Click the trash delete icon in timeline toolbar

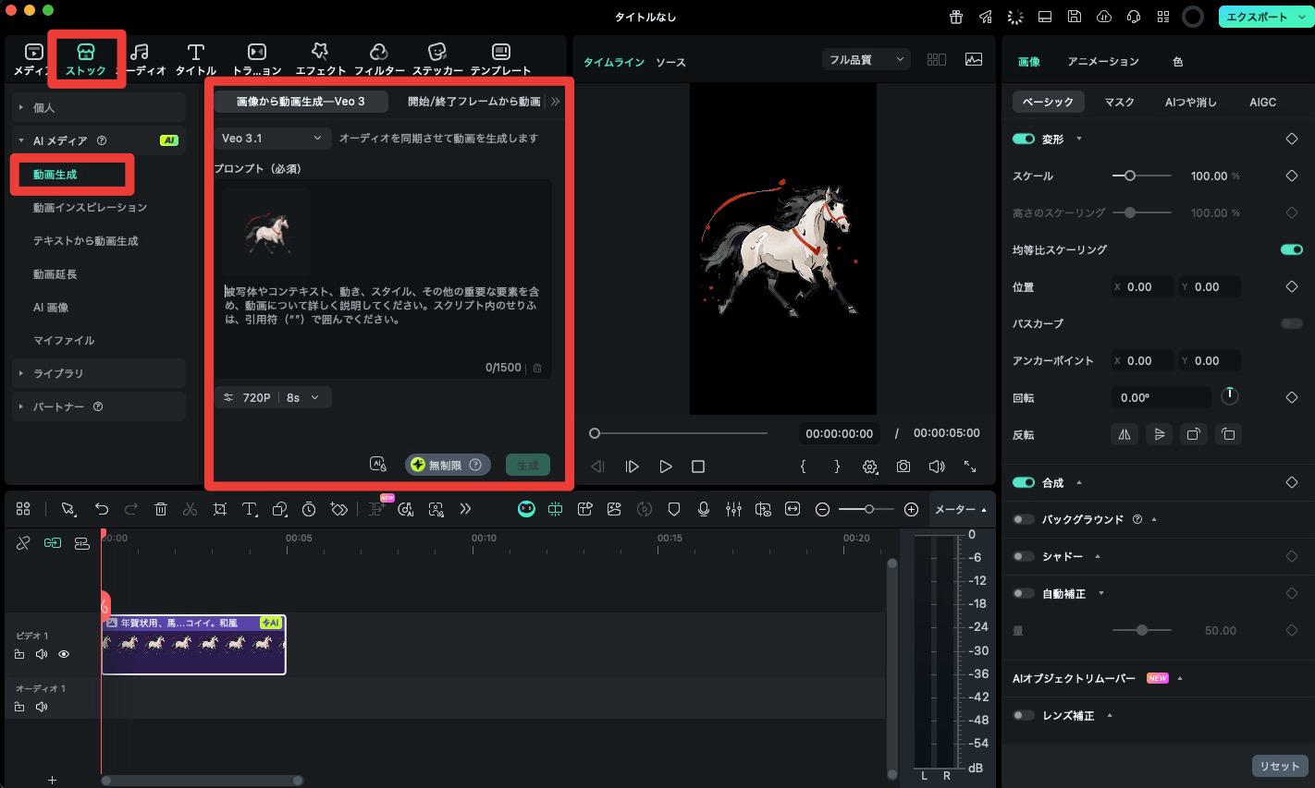click(161, 509)
